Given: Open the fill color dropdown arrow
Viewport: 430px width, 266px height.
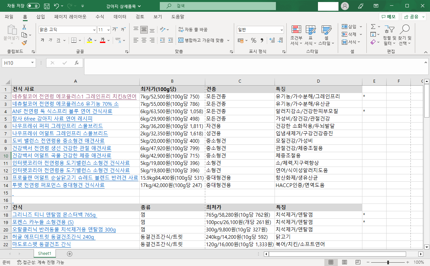Looking at the screenshot, I should point(95,40).
